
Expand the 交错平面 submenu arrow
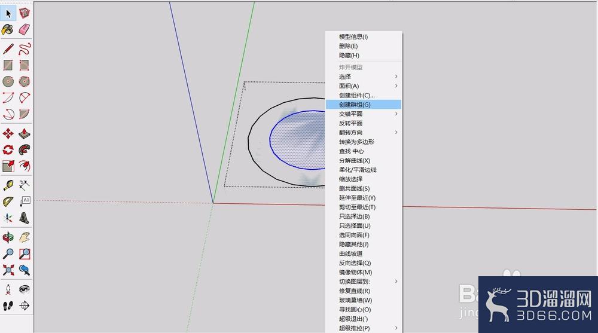(x=396, y=114)
